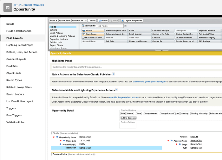This screenshot has width=222, height=160.
Task: Select the Forecast Category palette field
Action: 209,38
